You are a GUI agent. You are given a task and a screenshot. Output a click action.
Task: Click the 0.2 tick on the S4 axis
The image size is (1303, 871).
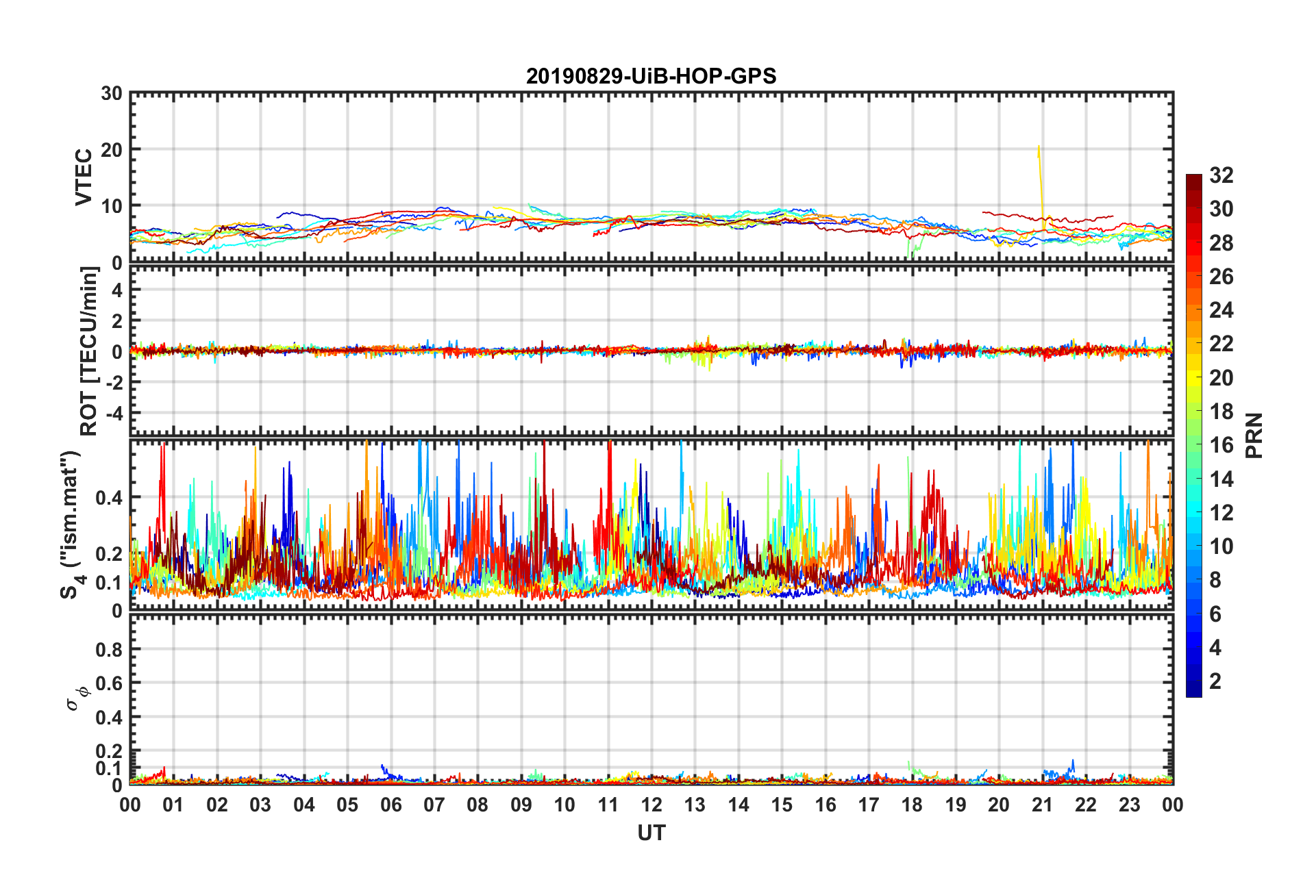[x=110, y=553]
